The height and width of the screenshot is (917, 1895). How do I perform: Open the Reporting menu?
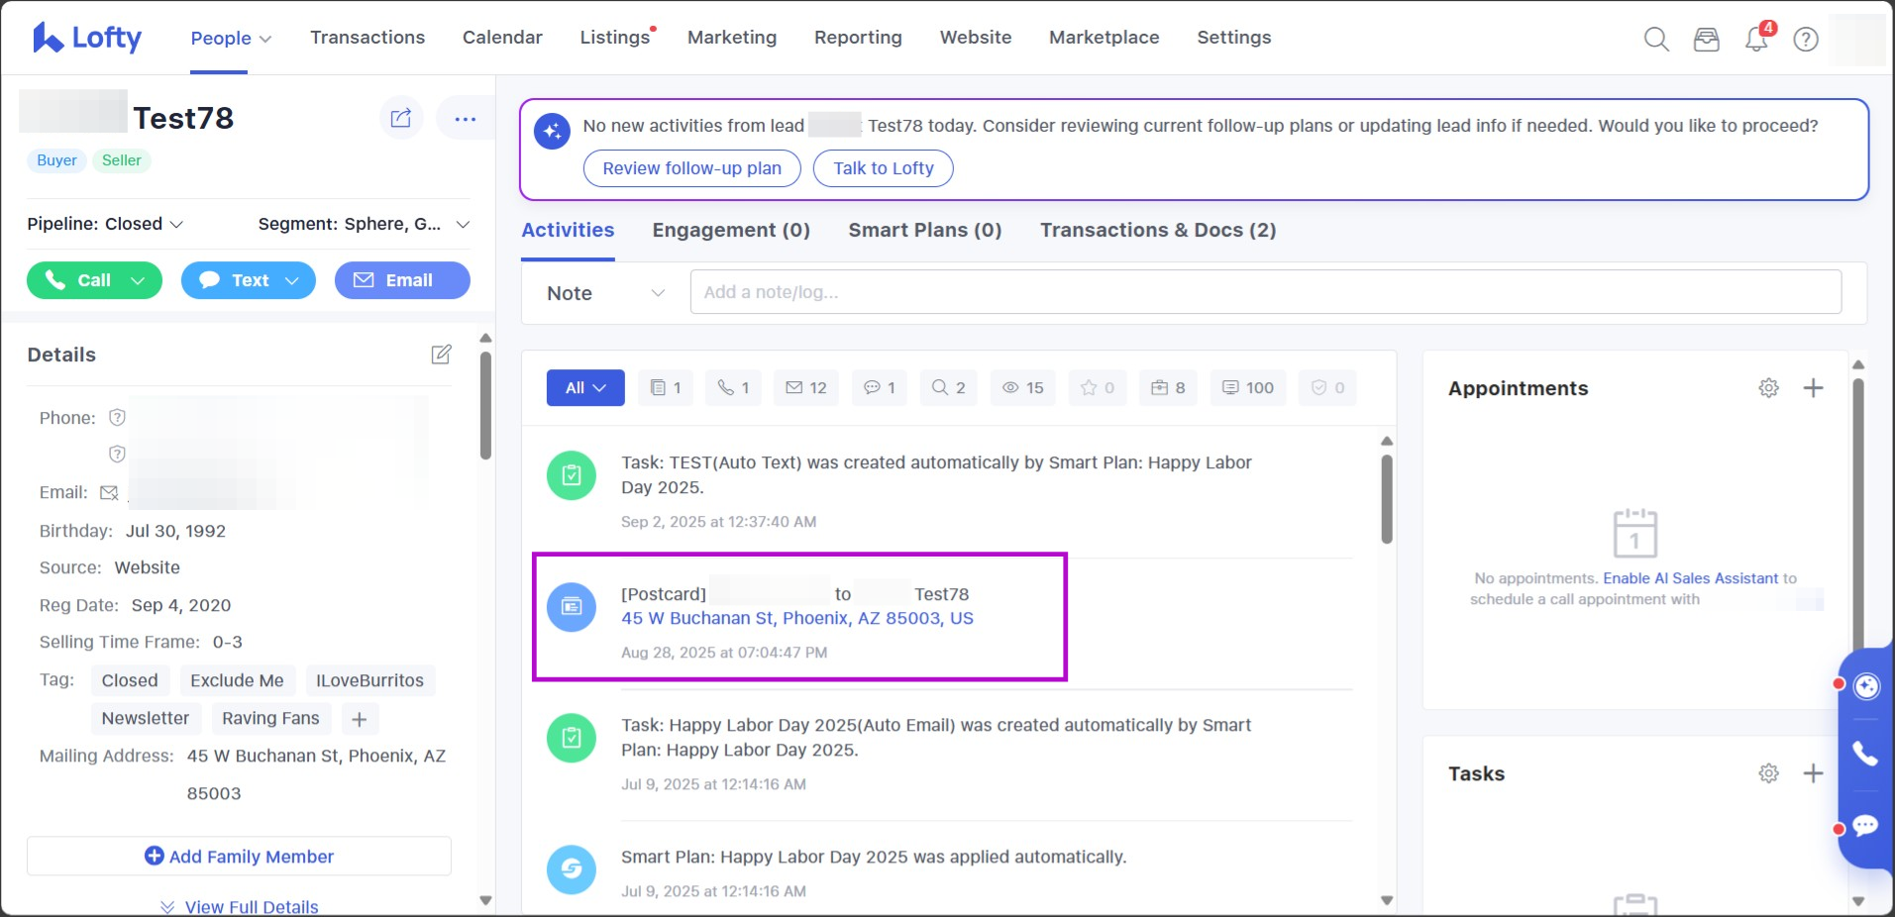click(x=858, y=38)
